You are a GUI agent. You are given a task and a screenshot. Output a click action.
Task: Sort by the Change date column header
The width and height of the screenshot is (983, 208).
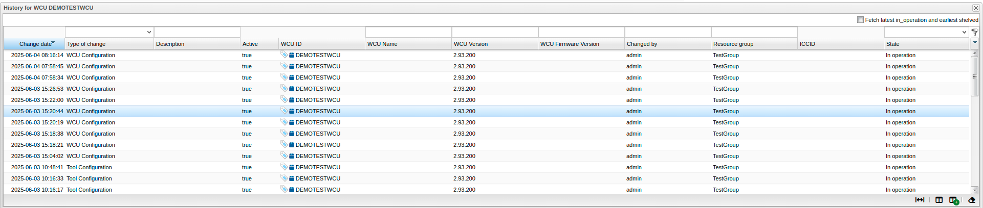click(x=35, y=44)
